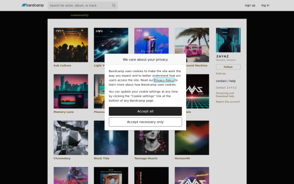Click the Sound Machine title link
The height and width of the screenshot is (184, 294).
[197, 66]
